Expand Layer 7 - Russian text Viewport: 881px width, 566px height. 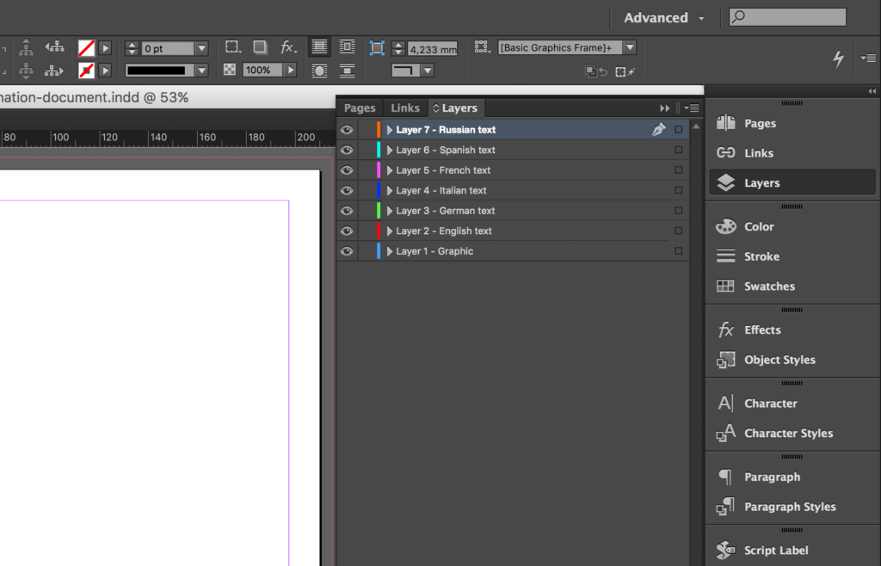(389, 129)
